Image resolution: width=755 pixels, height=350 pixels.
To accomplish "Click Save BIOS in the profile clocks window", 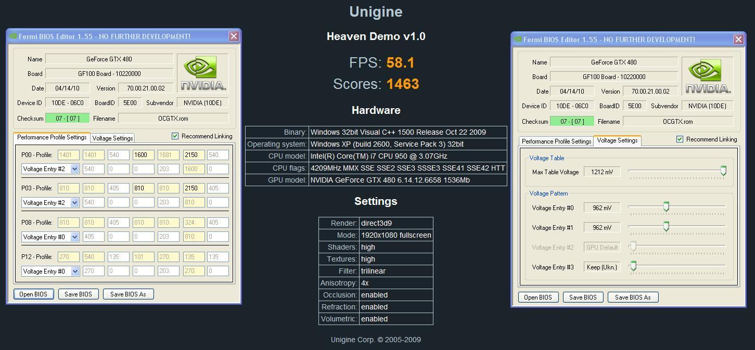I will point(78,294).
